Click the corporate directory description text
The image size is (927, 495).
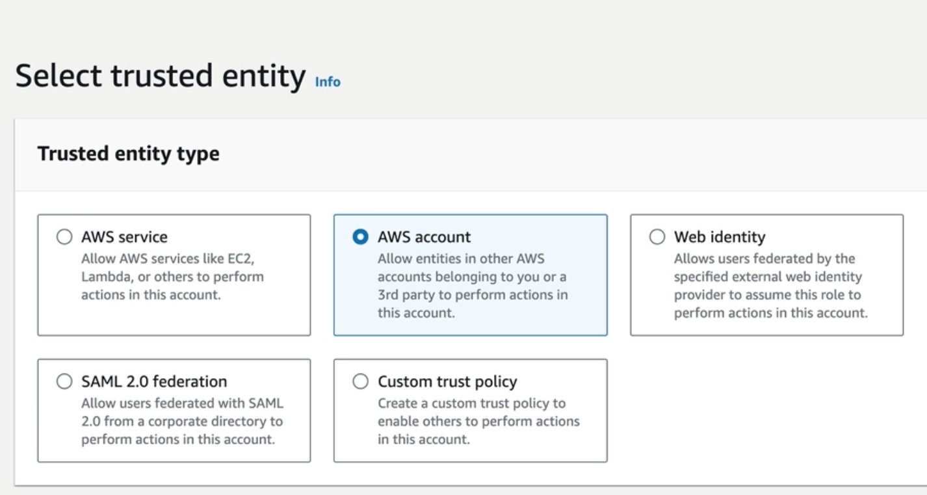point(182,421)
